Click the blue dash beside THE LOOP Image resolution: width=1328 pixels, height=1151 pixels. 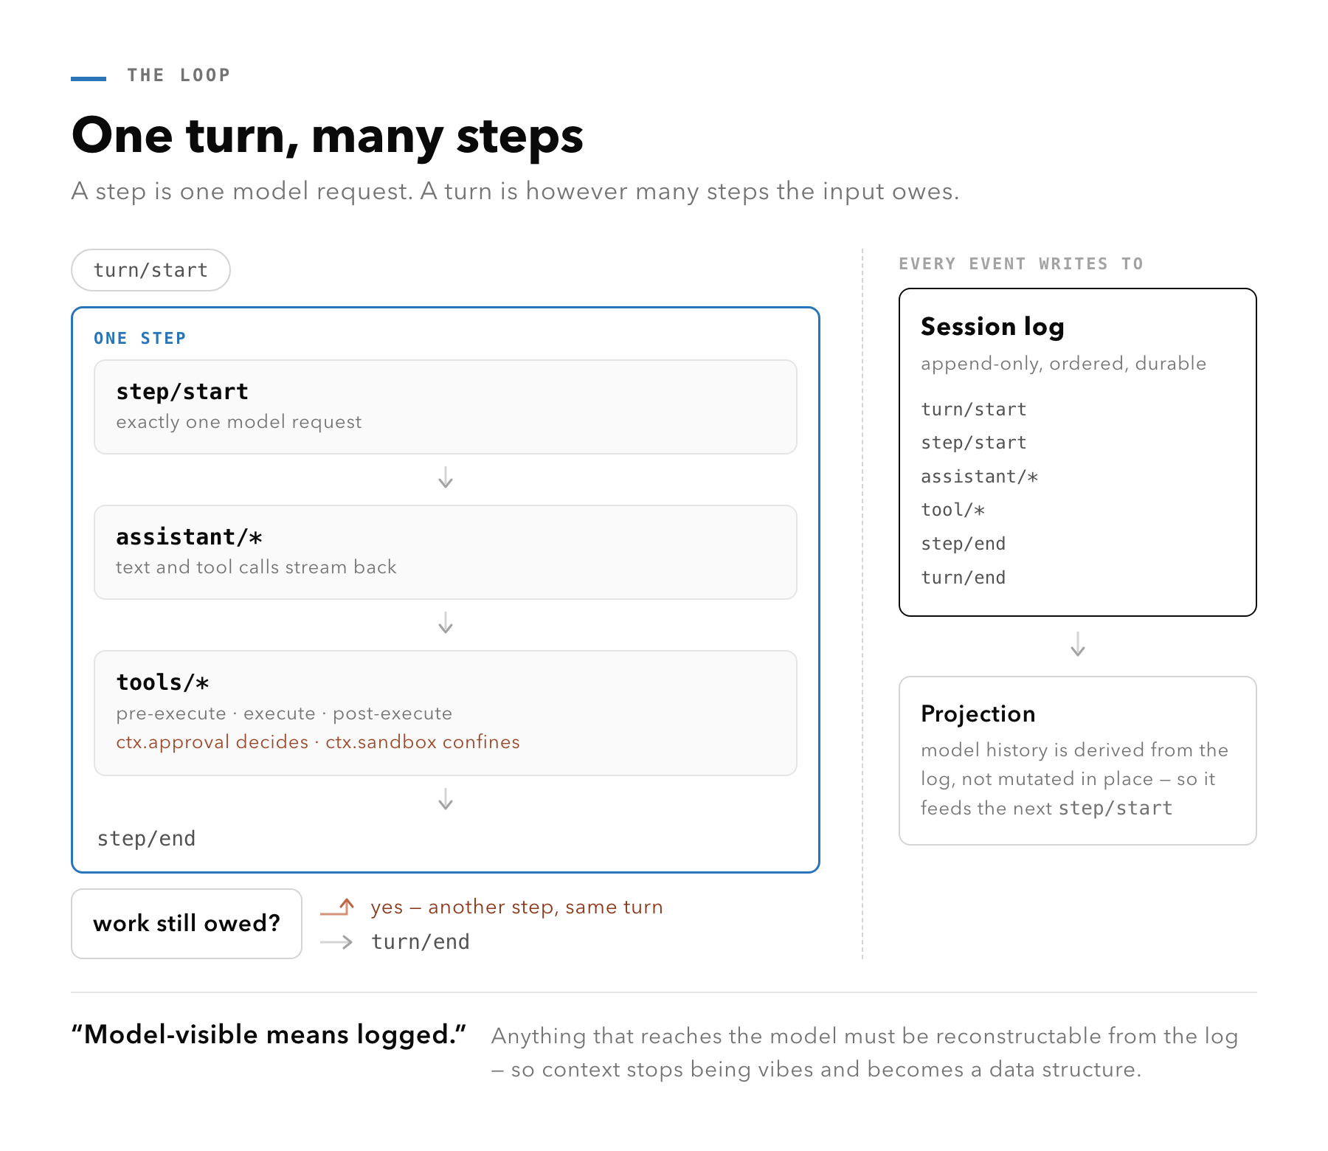point(89,78)
